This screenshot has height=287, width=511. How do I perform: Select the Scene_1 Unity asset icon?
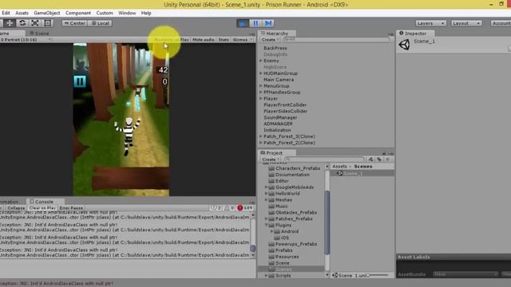point(340,174)
